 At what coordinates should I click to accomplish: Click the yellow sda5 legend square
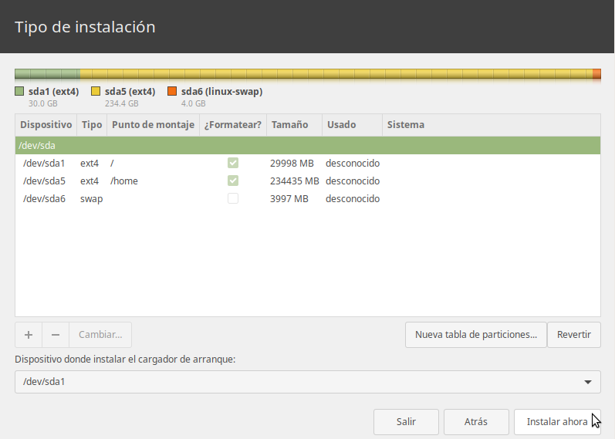[x=96, y=91]
